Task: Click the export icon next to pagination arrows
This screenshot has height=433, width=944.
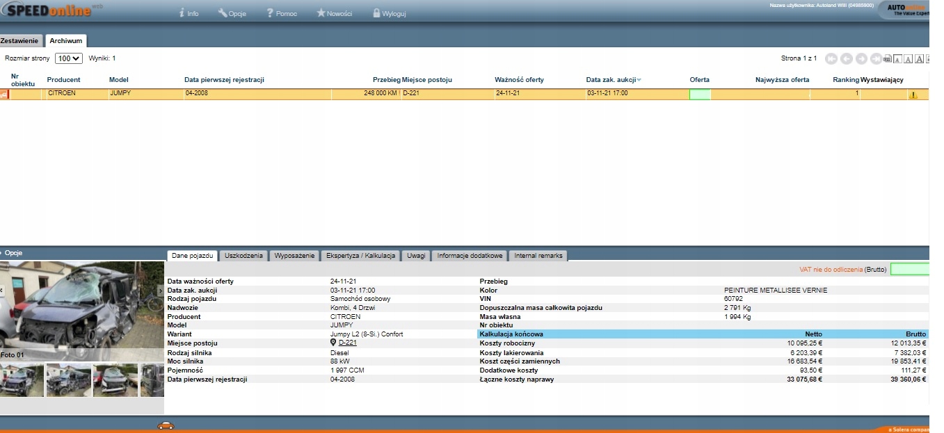Action: (887, 59)
